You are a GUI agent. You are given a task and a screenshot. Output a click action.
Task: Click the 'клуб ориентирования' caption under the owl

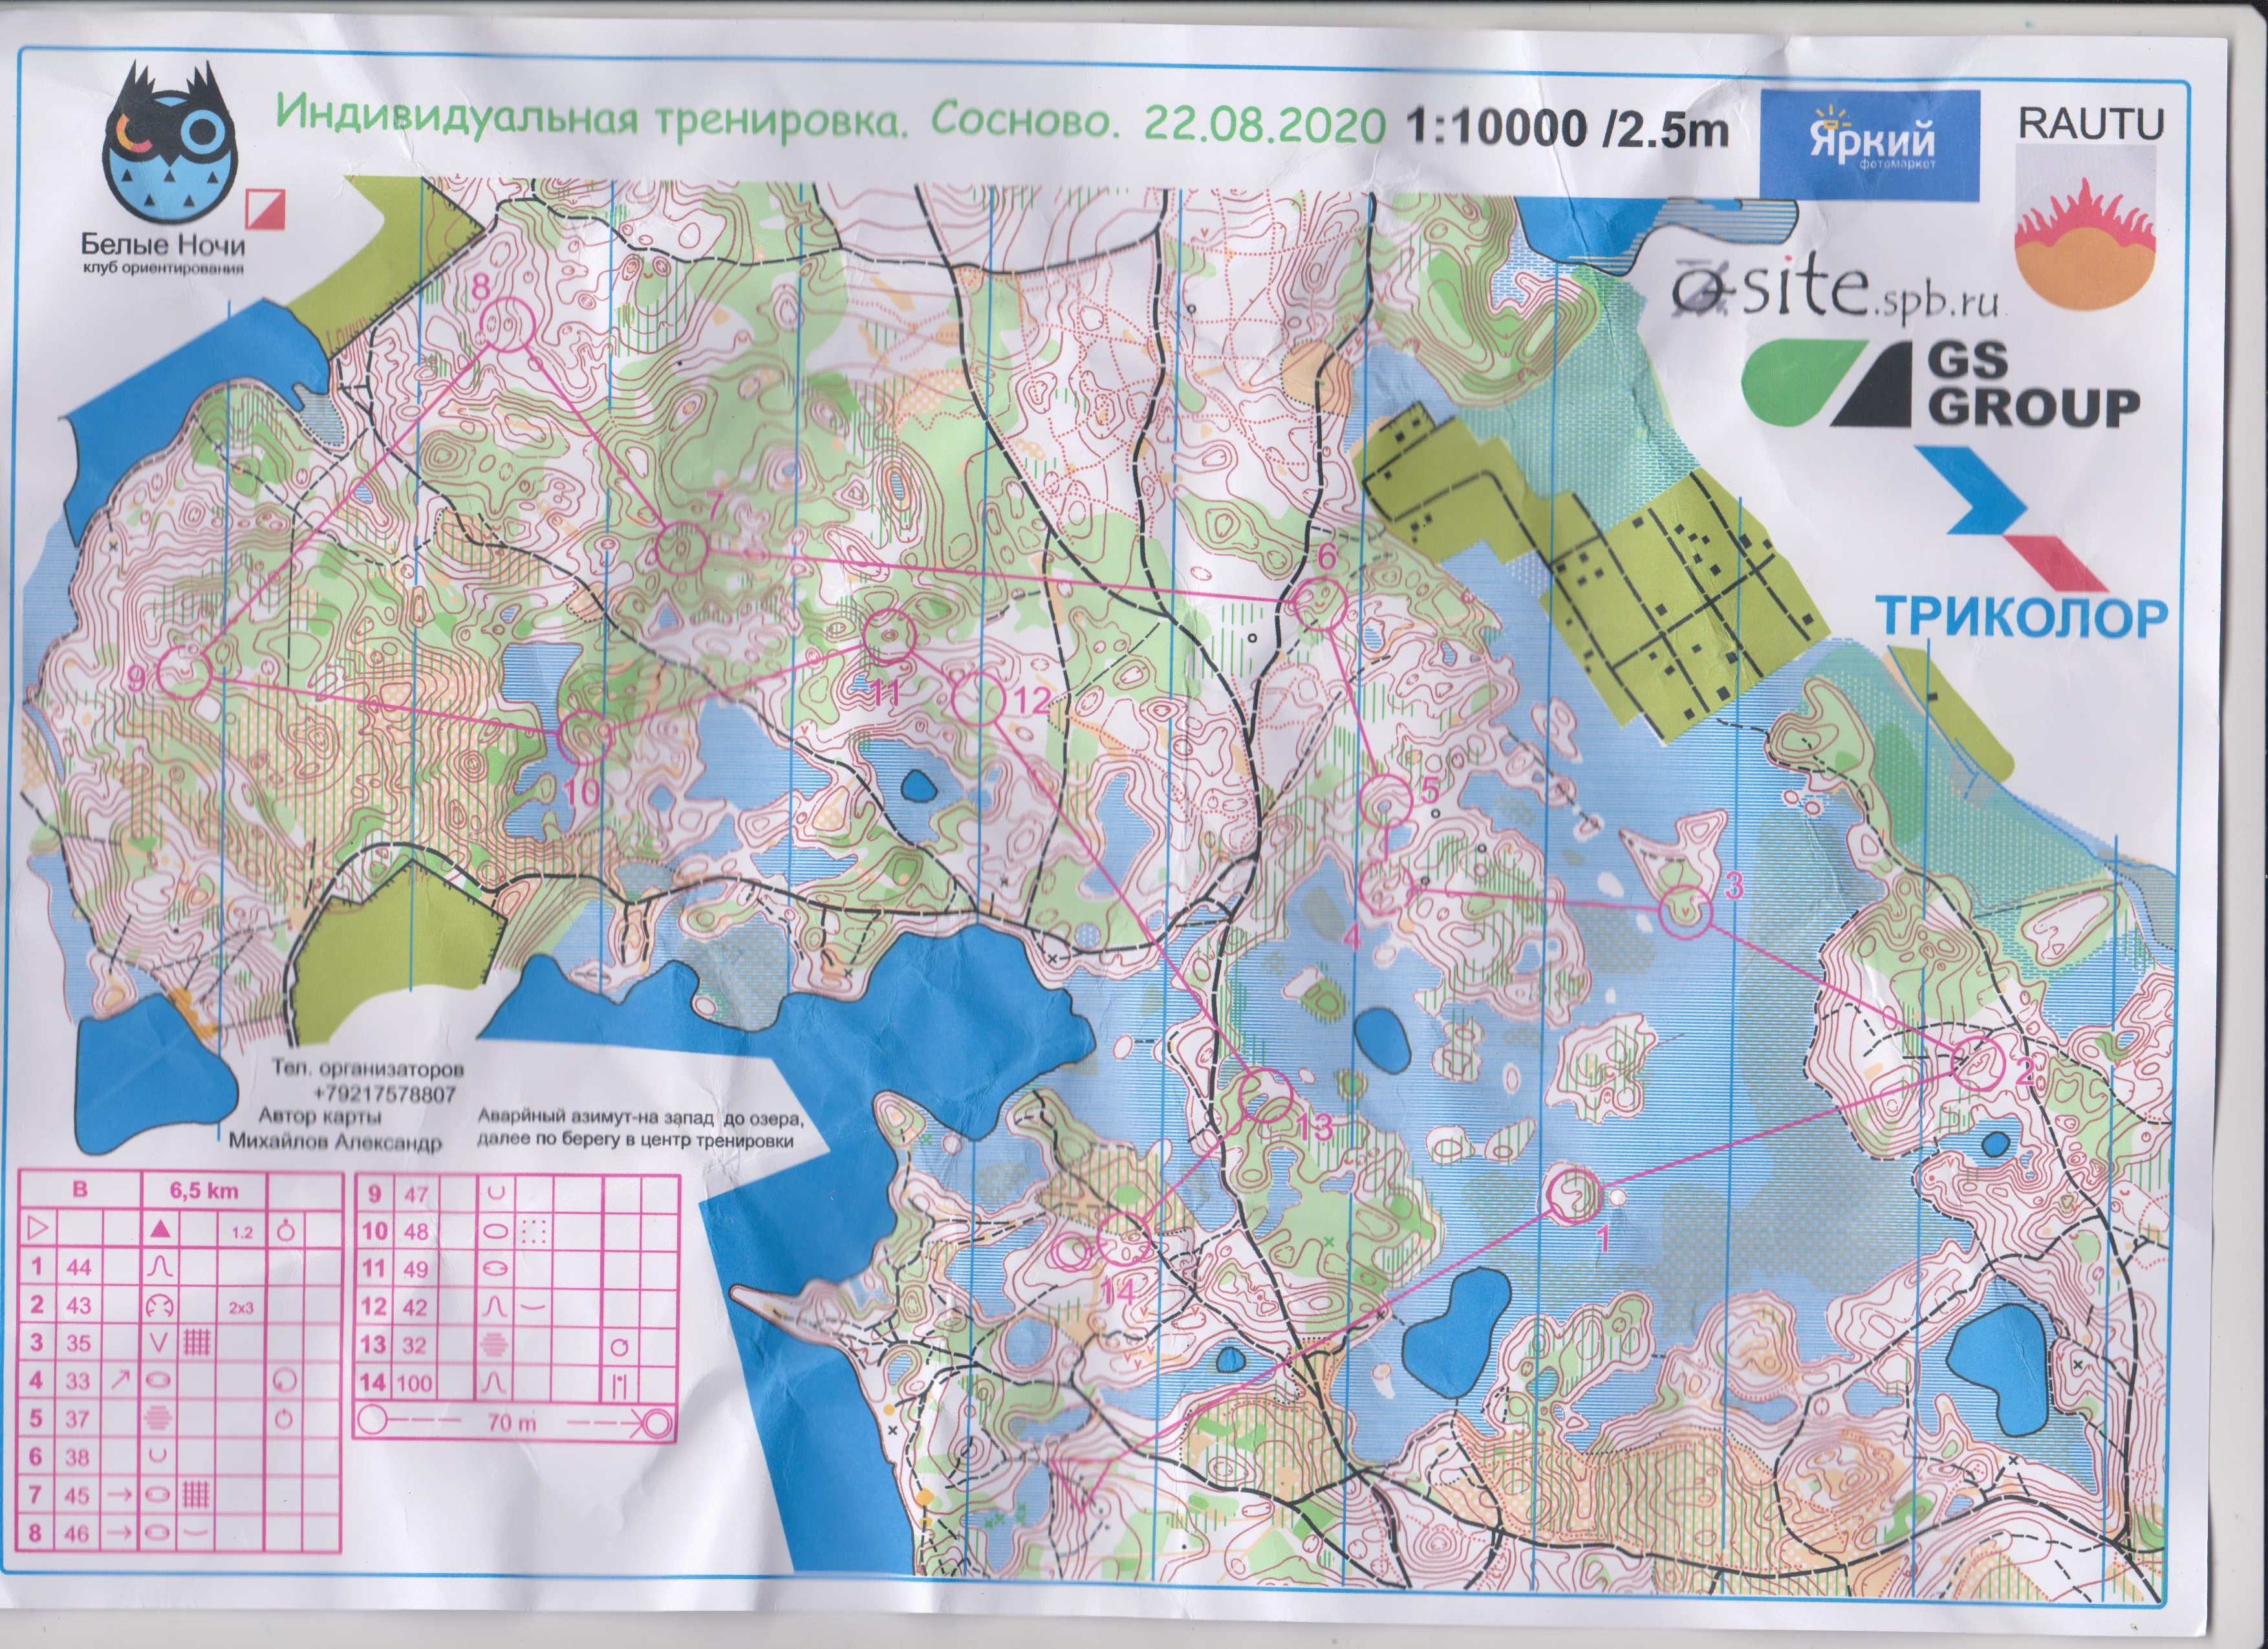click(163, 268)
